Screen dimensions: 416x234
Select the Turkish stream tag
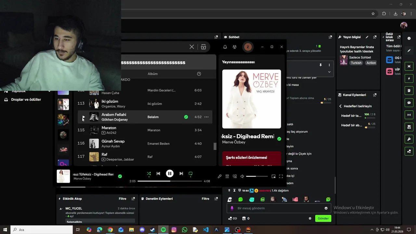point(356,63)
